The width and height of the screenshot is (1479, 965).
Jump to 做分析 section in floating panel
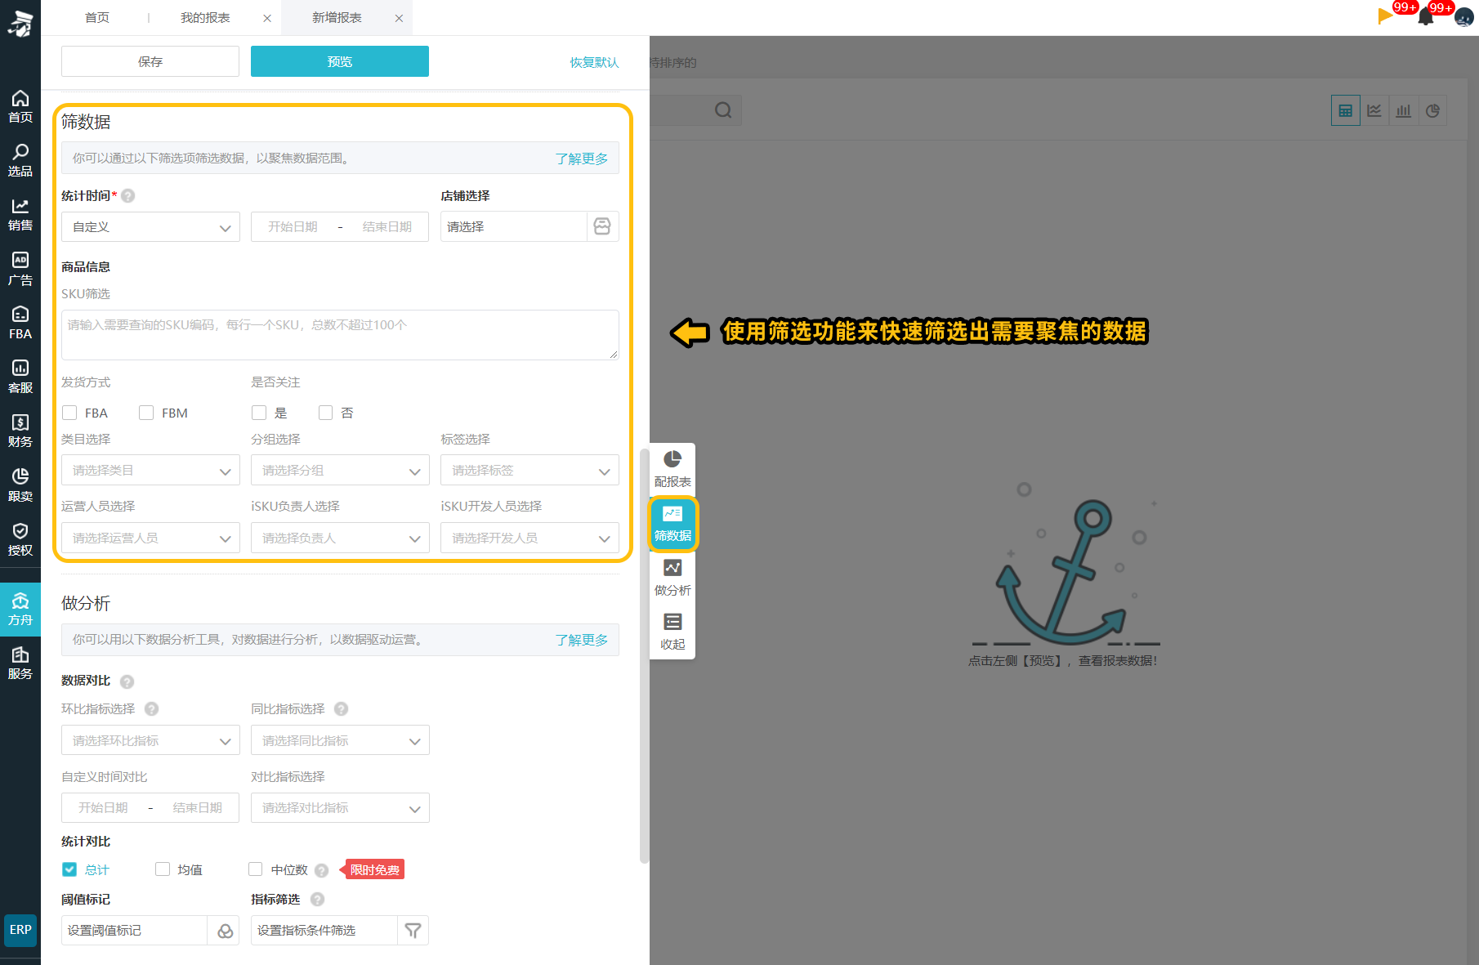point(672,578)
